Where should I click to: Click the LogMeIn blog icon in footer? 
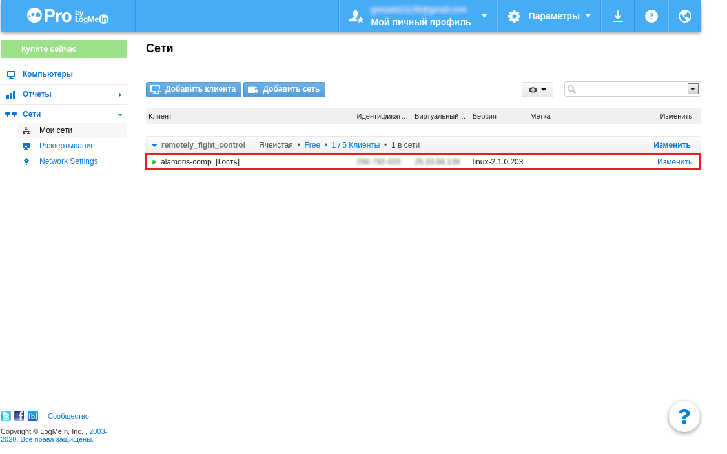click(x=33, y=416)
